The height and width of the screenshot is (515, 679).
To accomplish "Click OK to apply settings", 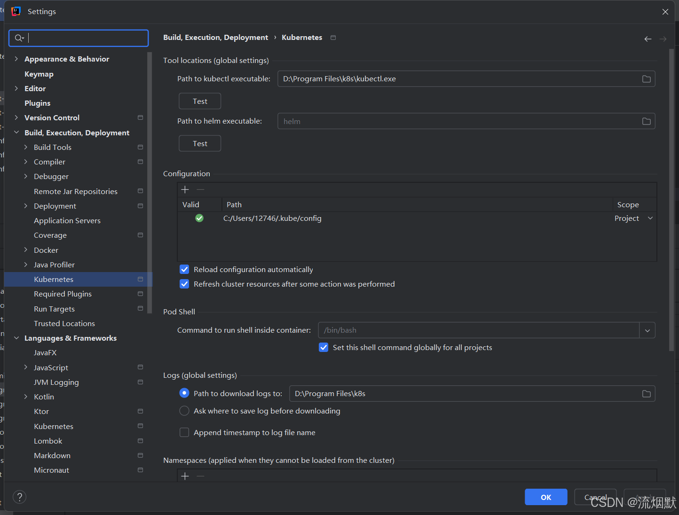I will 545,497.
